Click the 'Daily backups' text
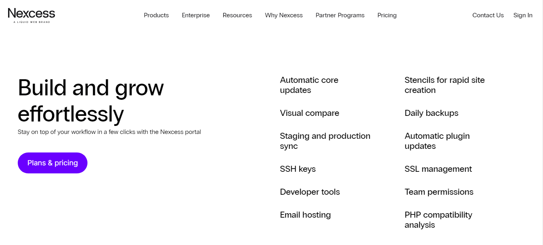Image resolution: width=543 pixels, height=245 pixels. [432, 113]
